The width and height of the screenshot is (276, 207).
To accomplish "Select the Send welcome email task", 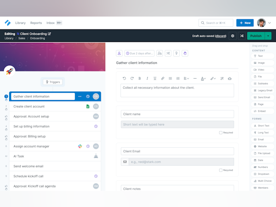I will pos(55,166).
